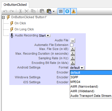Select 'AMR (Wideband)' format option
This screenshot has height=111, width=112.
coord(91,91)
